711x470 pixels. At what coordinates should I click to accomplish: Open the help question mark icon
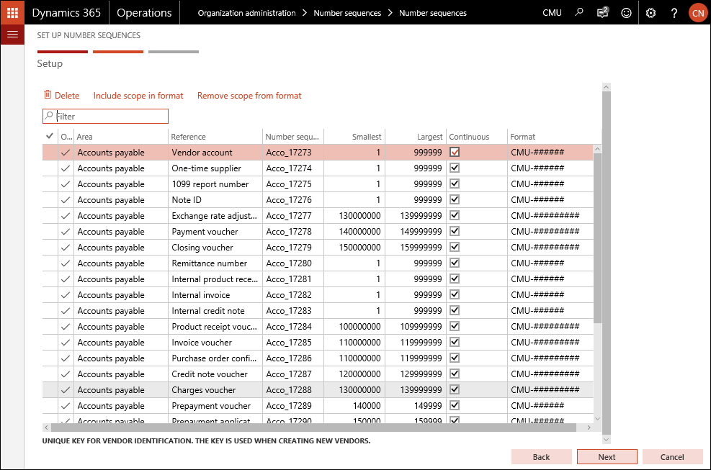(x=674, y=13)
